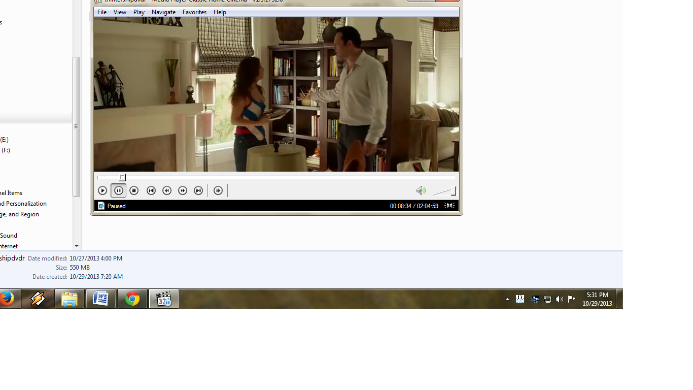Click the audio indicator icon in status bar
The height and width of the screenshot is (390, 693).
pos(449,206)
